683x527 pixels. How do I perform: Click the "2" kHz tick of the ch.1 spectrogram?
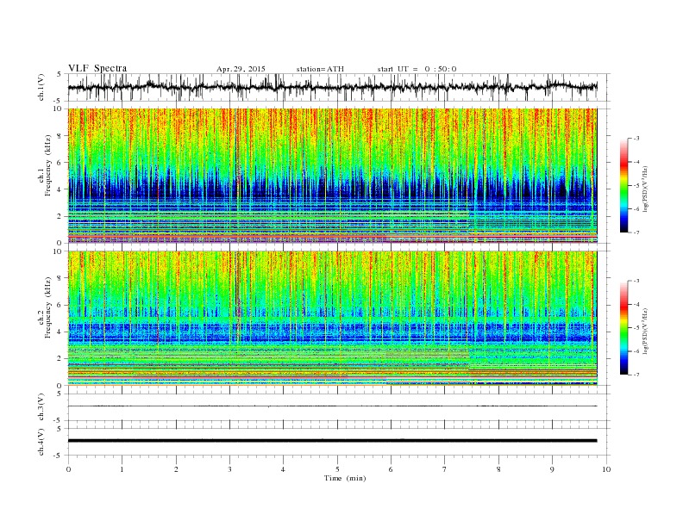click(60, 216)
